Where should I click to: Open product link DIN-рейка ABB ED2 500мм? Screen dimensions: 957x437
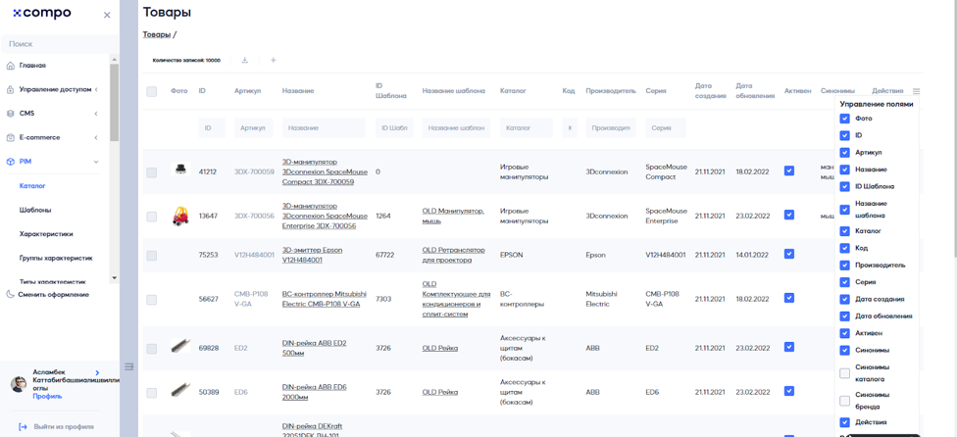click(x=315, y=348)
